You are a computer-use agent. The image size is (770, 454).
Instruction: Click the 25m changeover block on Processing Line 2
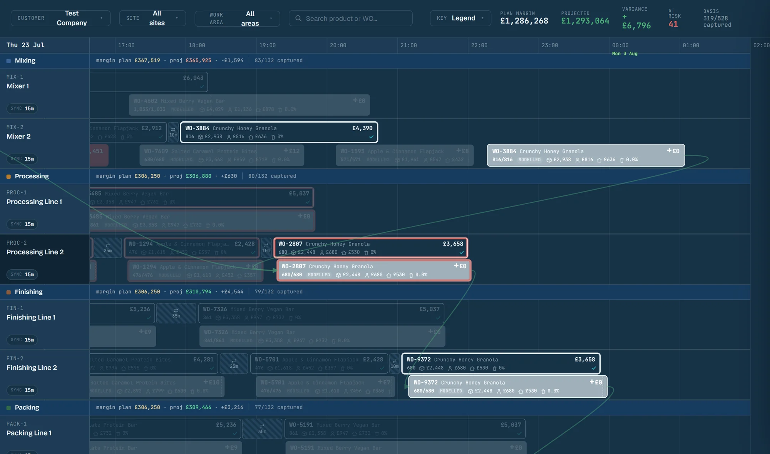tap(107, 248)
